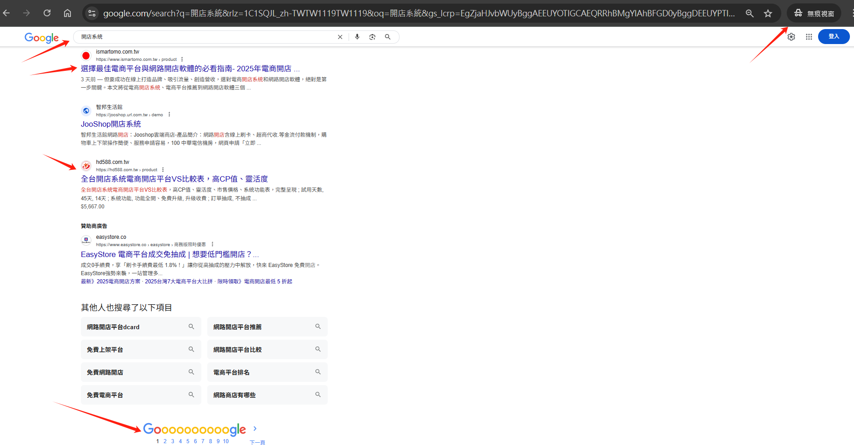Clear the search box with X icon

tap(340, 37)
